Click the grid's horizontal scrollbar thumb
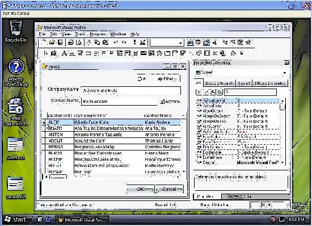The image size is (312, 226). tap(58, 177)
